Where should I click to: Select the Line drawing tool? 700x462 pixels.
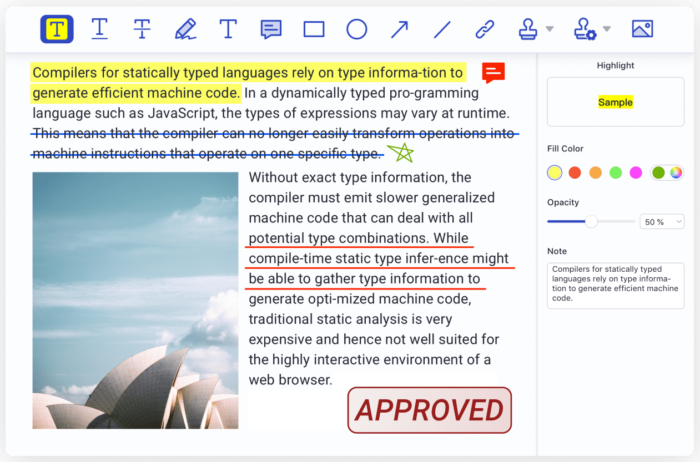click(442, 29)
